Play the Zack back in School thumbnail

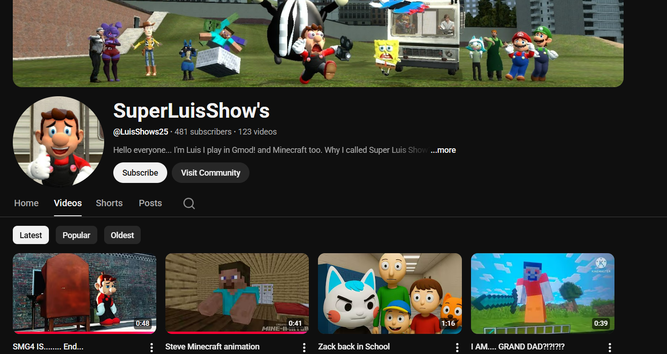[x=390, y=293]
